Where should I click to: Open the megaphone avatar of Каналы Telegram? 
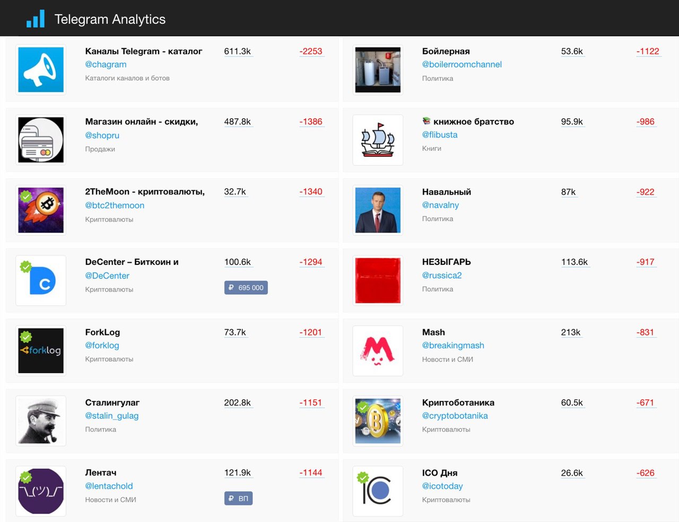click(x=41, y=70)
